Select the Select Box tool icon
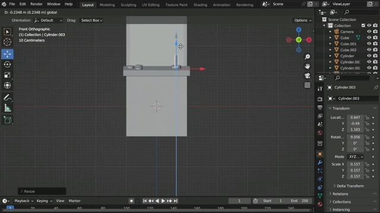380x213 pixels. (7, 32)
